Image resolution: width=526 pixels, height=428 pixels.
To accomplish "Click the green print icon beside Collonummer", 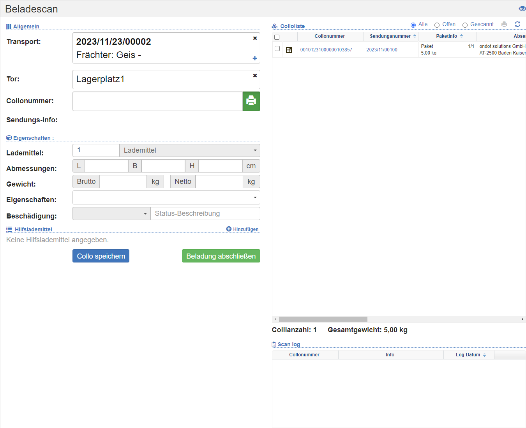I will click(x=251, y=101).
